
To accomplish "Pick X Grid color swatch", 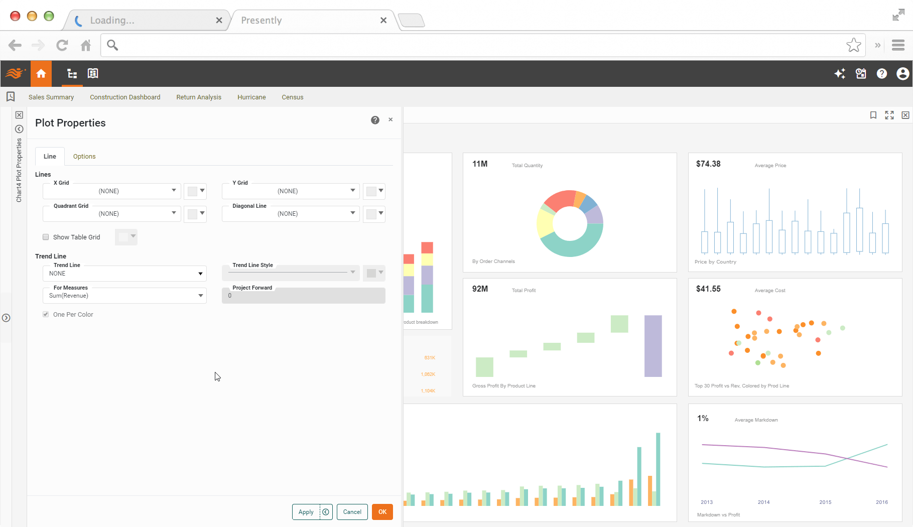I will pos(195,191).
